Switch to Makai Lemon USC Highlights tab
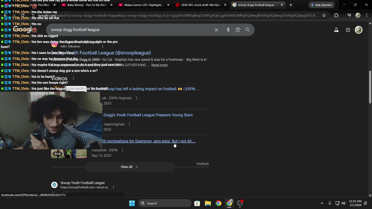The height and width of the screenshot is (209, 372). (x=144, y=5)
